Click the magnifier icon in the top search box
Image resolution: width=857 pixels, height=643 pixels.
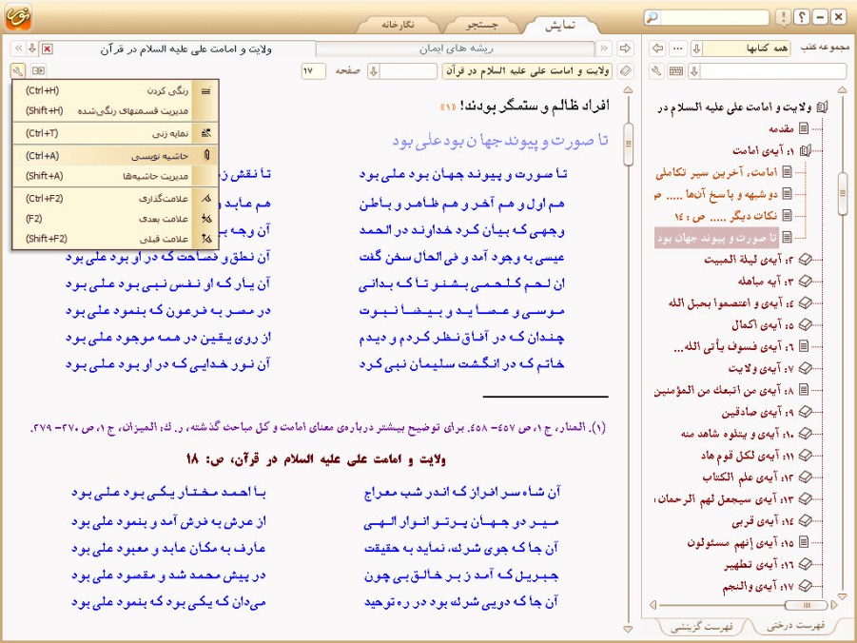652,17
